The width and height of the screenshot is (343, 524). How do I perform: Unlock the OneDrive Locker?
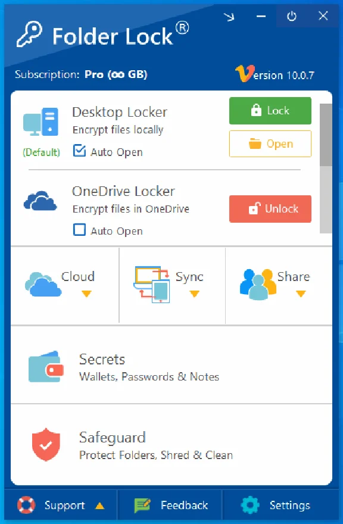(x=270, y=209)
